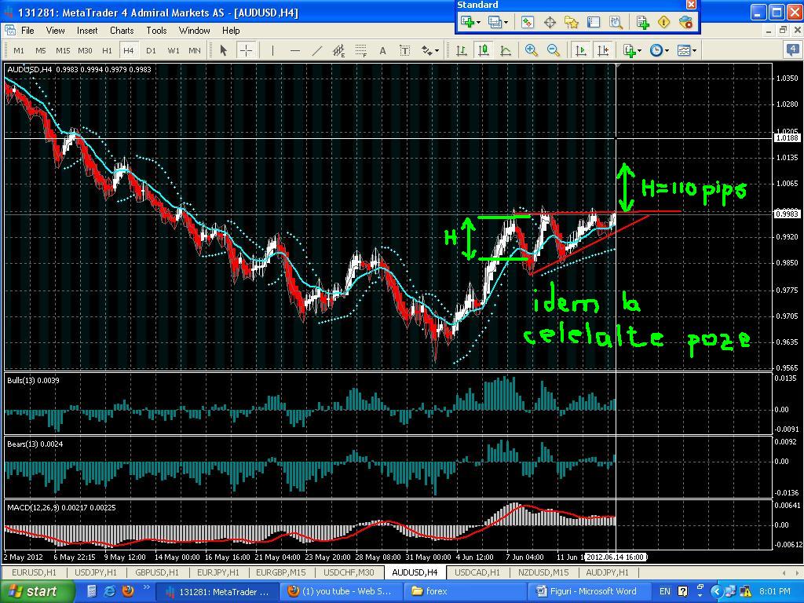Toggle the chart auto scroll button
The height and width of the screenshot is (603, 804).
581,50
